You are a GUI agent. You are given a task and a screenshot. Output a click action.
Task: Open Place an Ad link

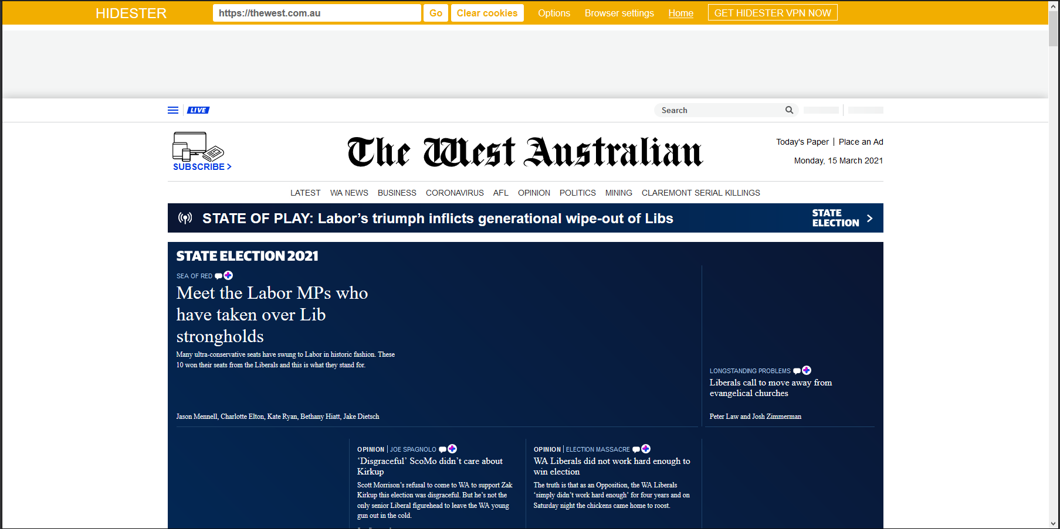(861, 142)
